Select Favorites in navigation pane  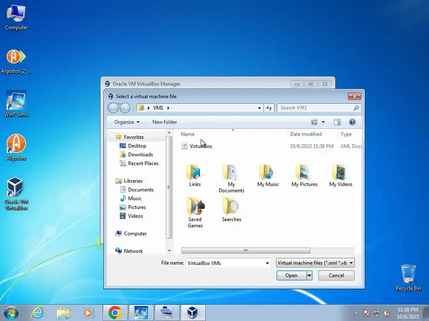click(134, 137)
